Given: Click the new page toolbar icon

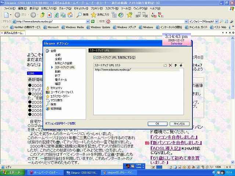Looking at the screenshot, I should (6, 15).
